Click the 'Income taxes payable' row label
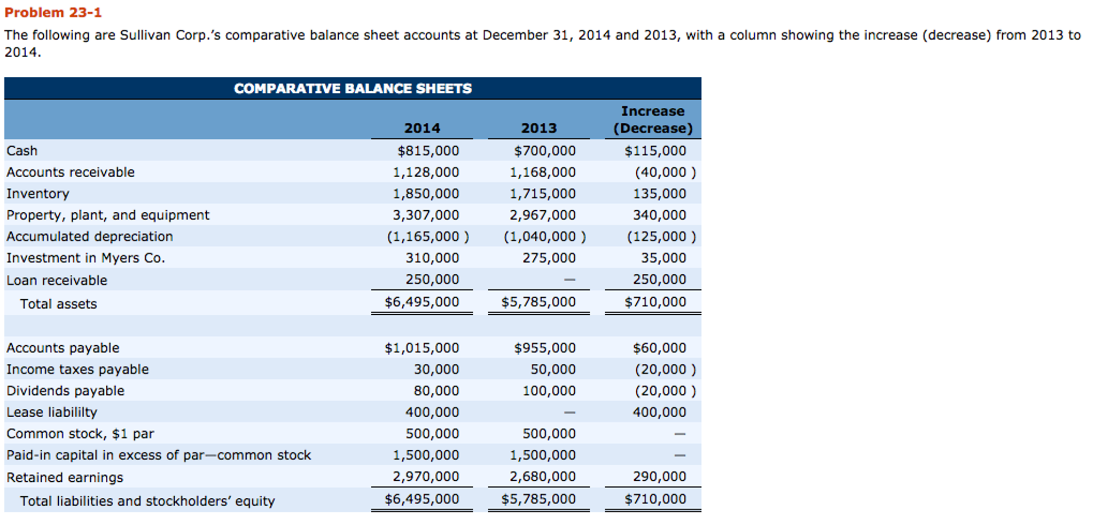This screenshot has height=525, width=1093. pyautogui.click(x=77, y=370)
